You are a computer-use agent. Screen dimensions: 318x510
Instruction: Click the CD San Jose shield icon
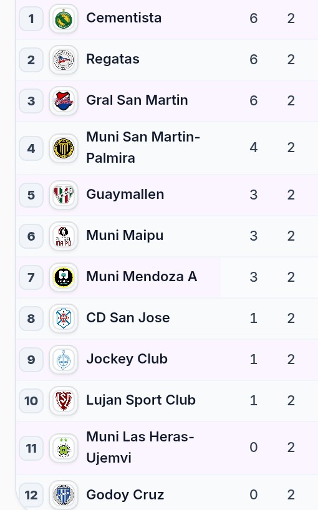64,318
